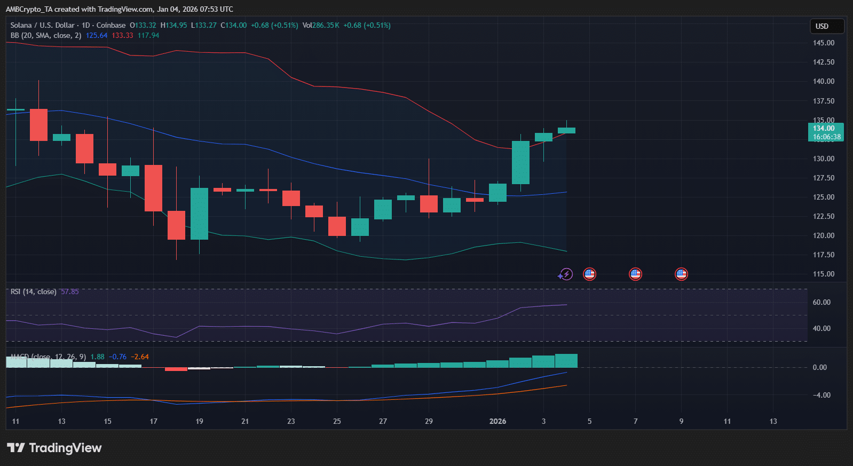853x466 pixels.
Task: Click the purple RSI value 57.85
Action: pos(70,291)
